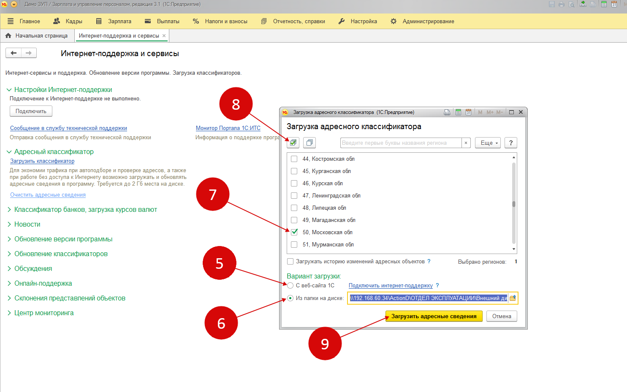Click the select-all regions checkmark icon
Image resolution: width=627 pixels, height=392 pixels.
coord(293,143)
